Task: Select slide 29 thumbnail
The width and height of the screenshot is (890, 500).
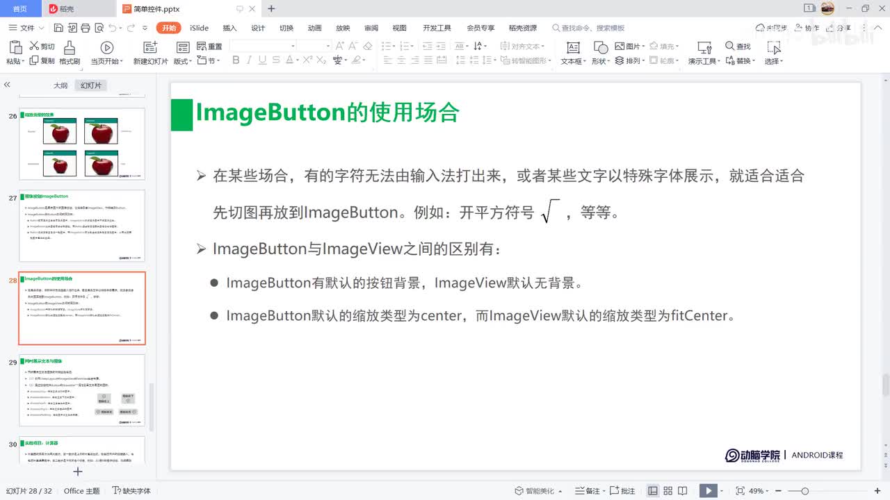Action: click(x=82, y=390)
